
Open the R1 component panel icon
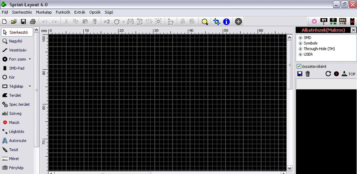point(324,21)
